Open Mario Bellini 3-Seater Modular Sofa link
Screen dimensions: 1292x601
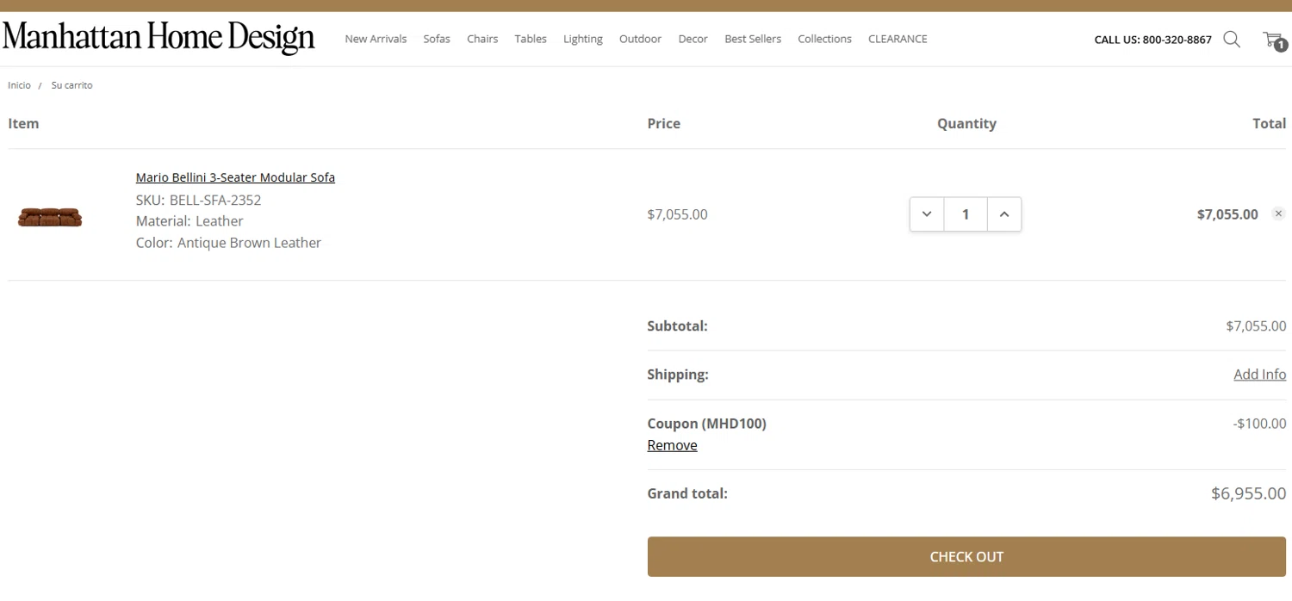point(235,177)
